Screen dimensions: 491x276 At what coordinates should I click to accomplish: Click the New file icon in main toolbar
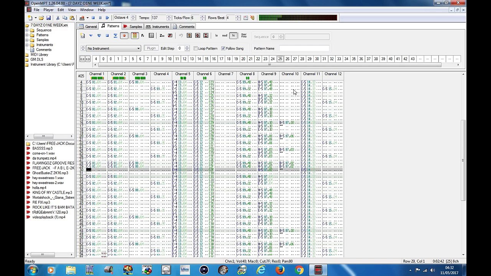(x=30, y=18)
